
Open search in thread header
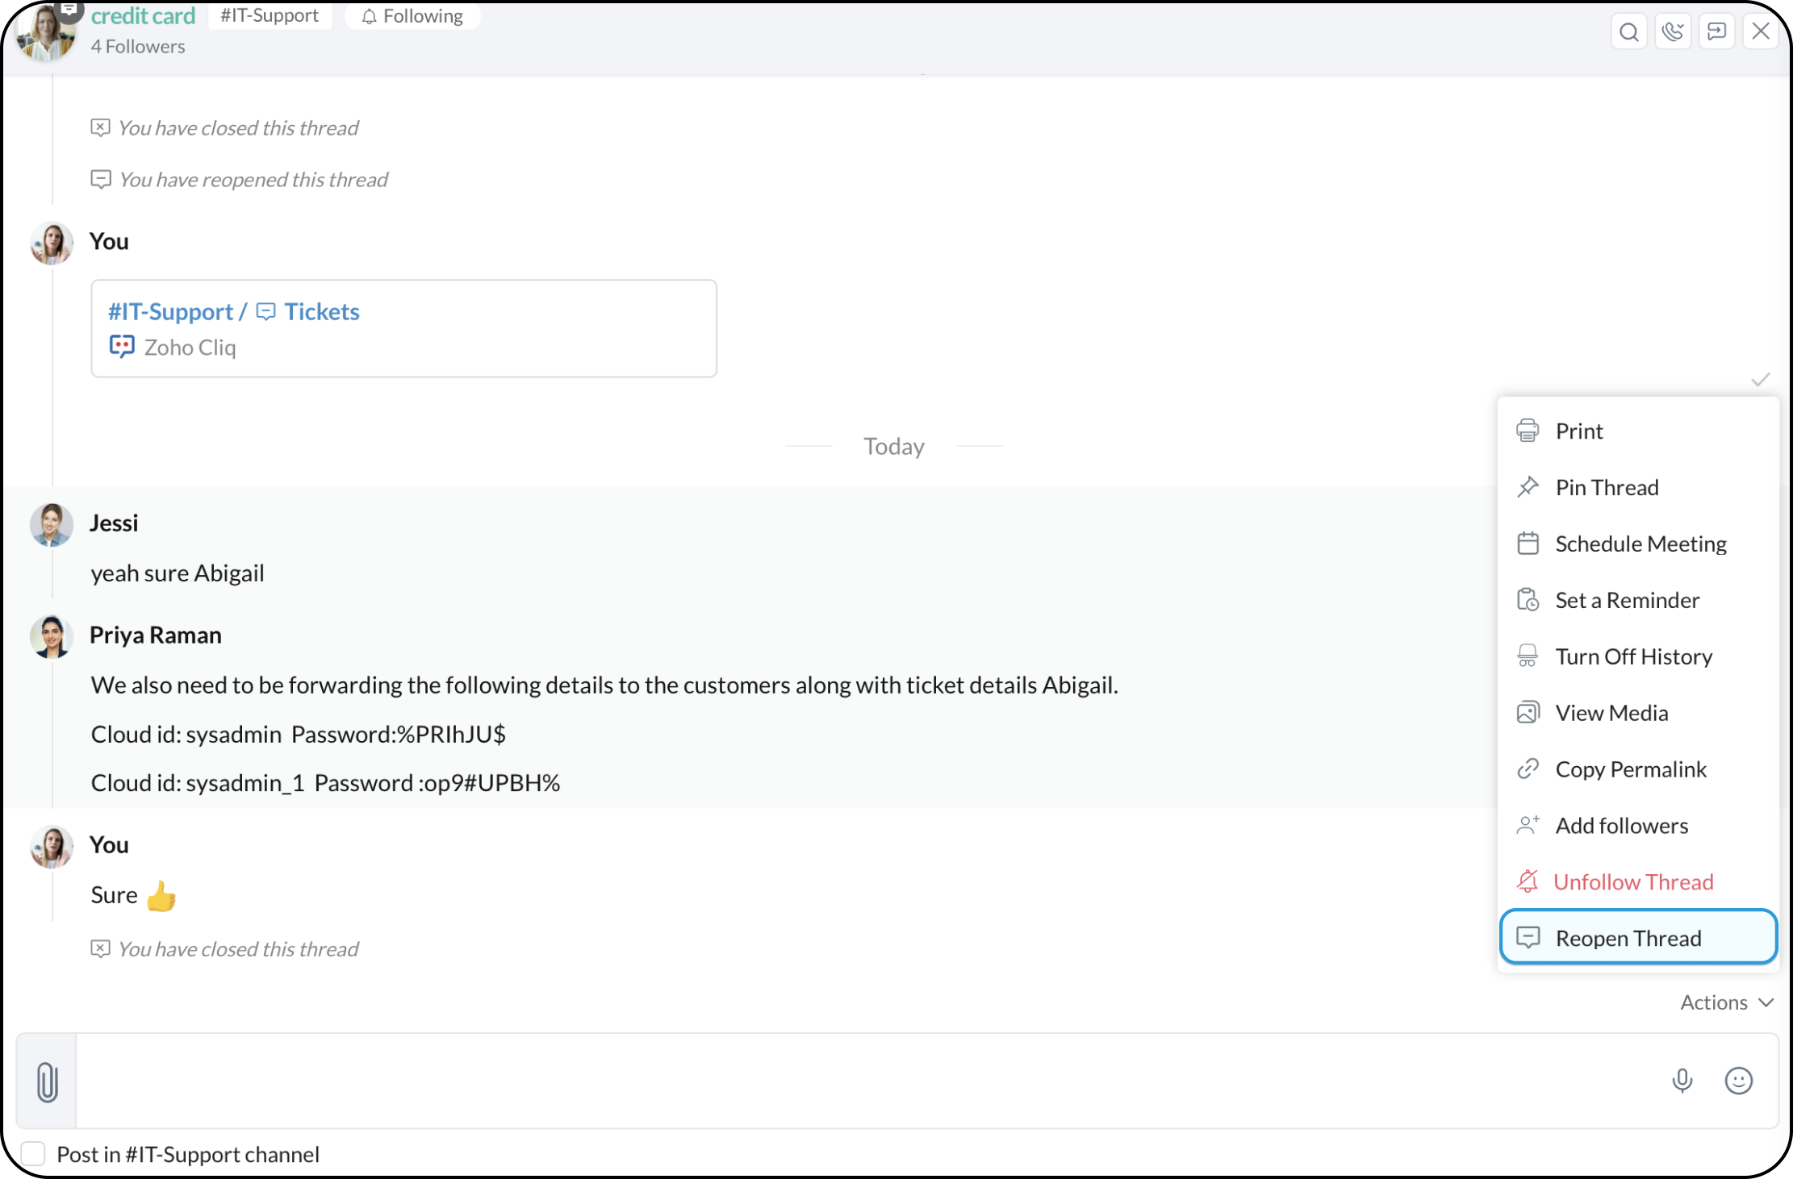[x=1629, y=31]
